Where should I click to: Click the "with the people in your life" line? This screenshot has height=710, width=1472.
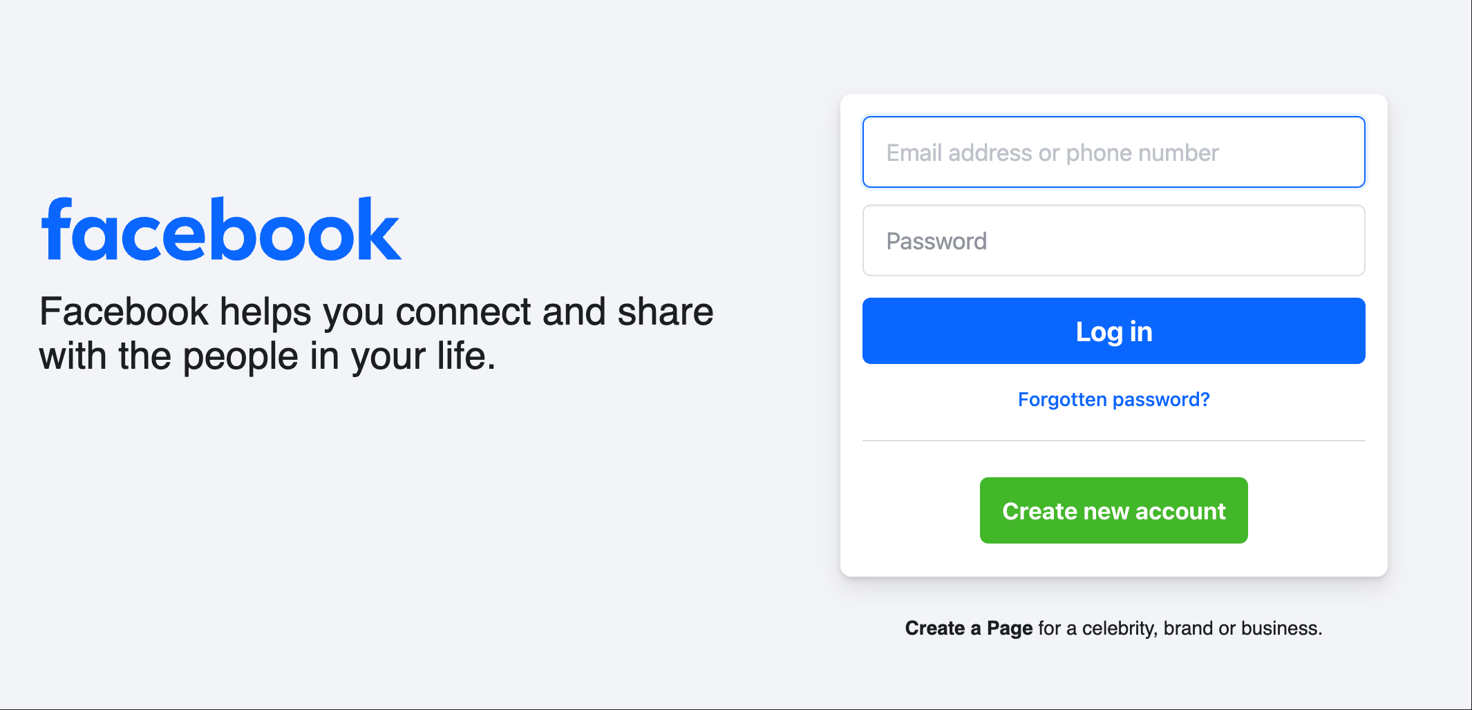click(267, 356)
